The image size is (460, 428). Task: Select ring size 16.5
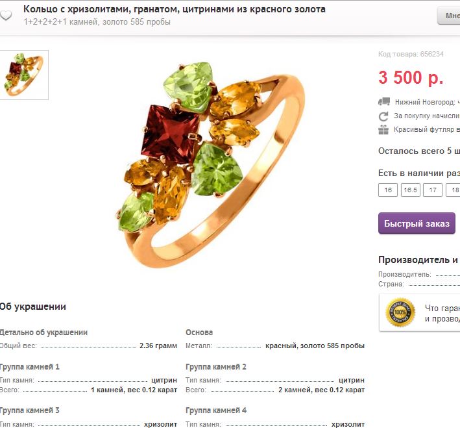click(x=410, y=190)
